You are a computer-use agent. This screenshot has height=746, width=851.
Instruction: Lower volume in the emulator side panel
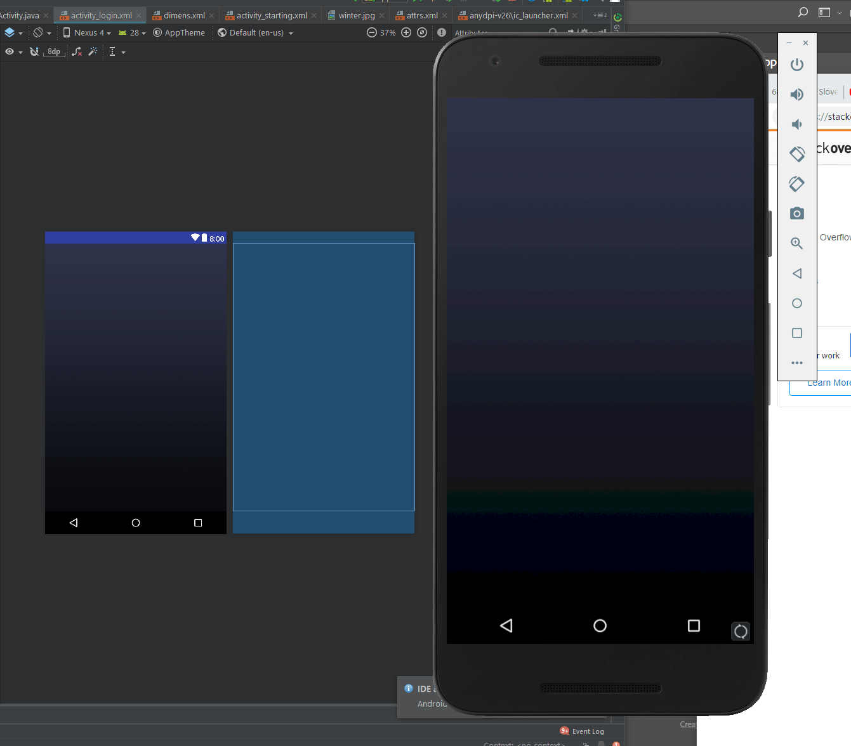[x=797, y=124]
